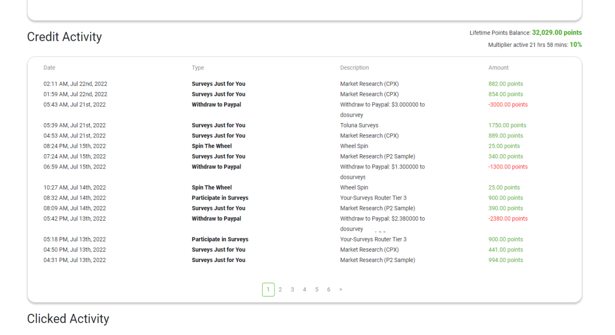The height and width of the screenshot is (335, 615).
Task: Click the -2380.00 points withdrawal amount
Action: [x=508, y=218]
